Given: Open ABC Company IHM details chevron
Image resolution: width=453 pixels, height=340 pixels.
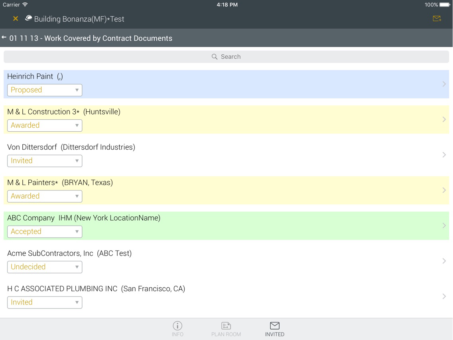Looking at the screenshot, I should [444, 226].
